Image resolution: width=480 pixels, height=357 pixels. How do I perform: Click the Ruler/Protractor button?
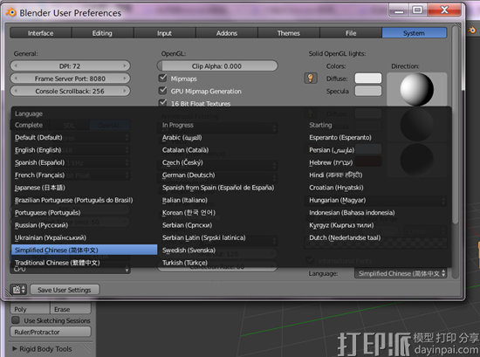(51, 332)
